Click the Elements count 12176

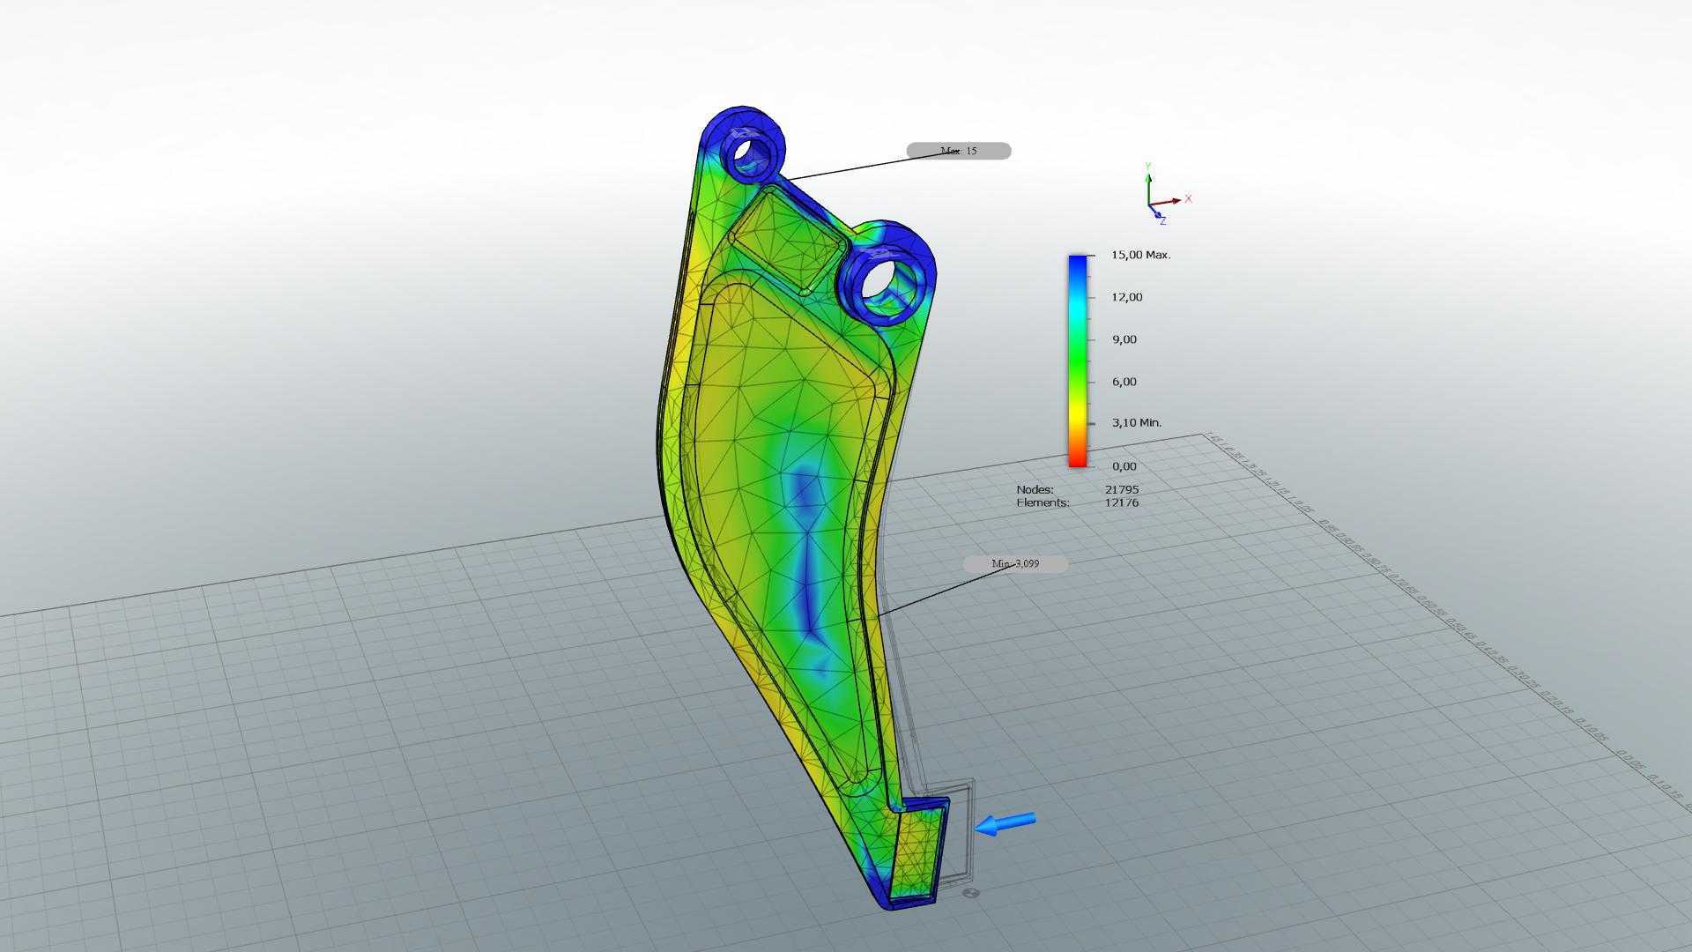coord(1122,502)
